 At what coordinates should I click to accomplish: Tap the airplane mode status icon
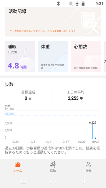coord(77,4)
